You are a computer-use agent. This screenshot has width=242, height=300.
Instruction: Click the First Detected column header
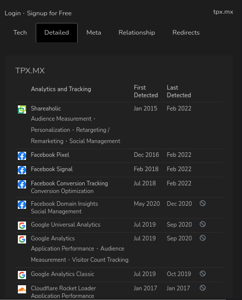[146, 92]
